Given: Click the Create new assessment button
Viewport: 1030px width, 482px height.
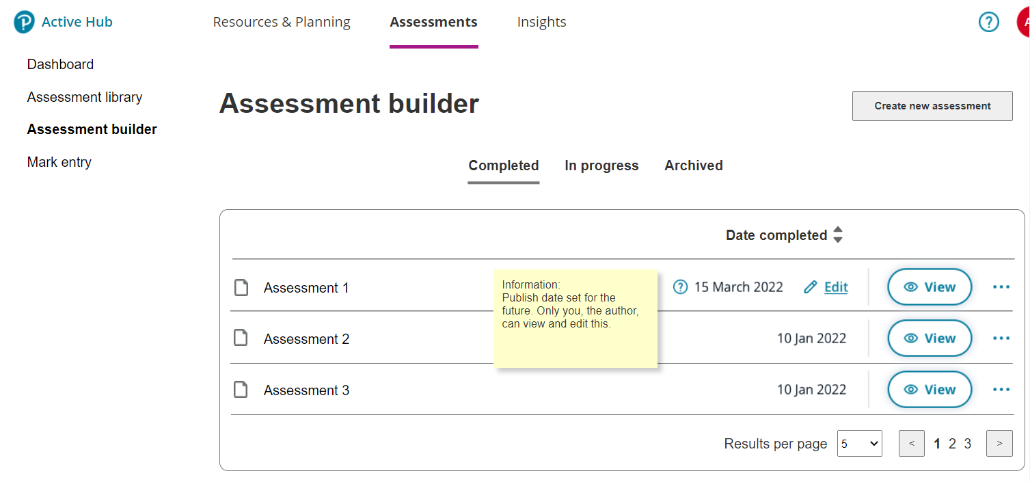Looking at the screenshot, I should [x=932, y=106].
